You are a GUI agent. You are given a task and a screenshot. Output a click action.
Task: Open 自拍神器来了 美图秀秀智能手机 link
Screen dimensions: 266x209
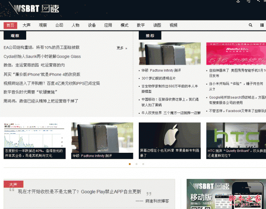237,73
